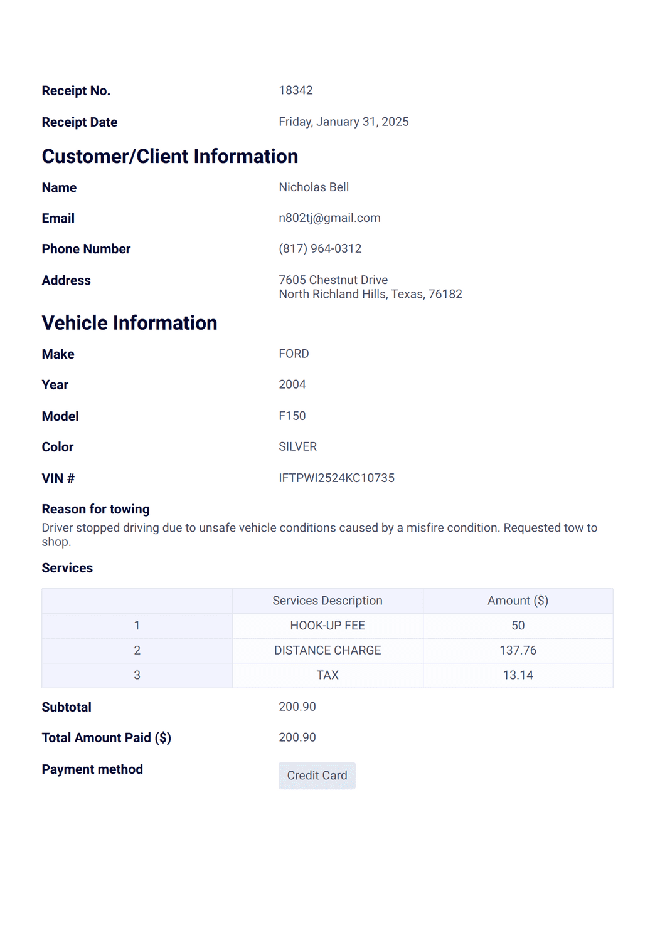Click the vehicle model F150
The image size is (655, 926).
(292, 416)
